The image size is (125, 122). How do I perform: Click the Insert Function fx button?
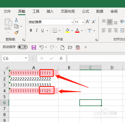[61, 58]
